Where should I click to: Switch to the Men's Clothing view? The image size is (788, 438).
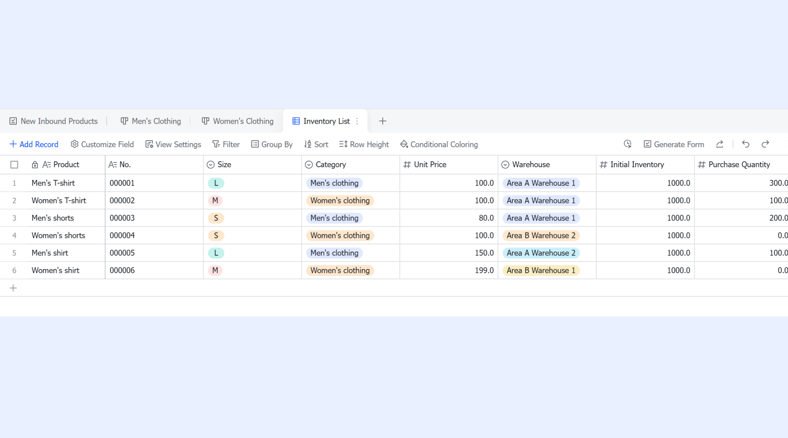(151, 121)
